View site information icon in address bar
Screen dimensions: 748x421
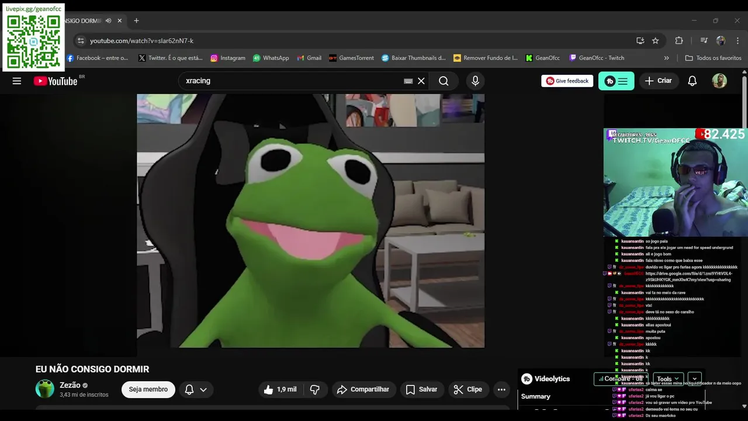click(x=81, y=41)
